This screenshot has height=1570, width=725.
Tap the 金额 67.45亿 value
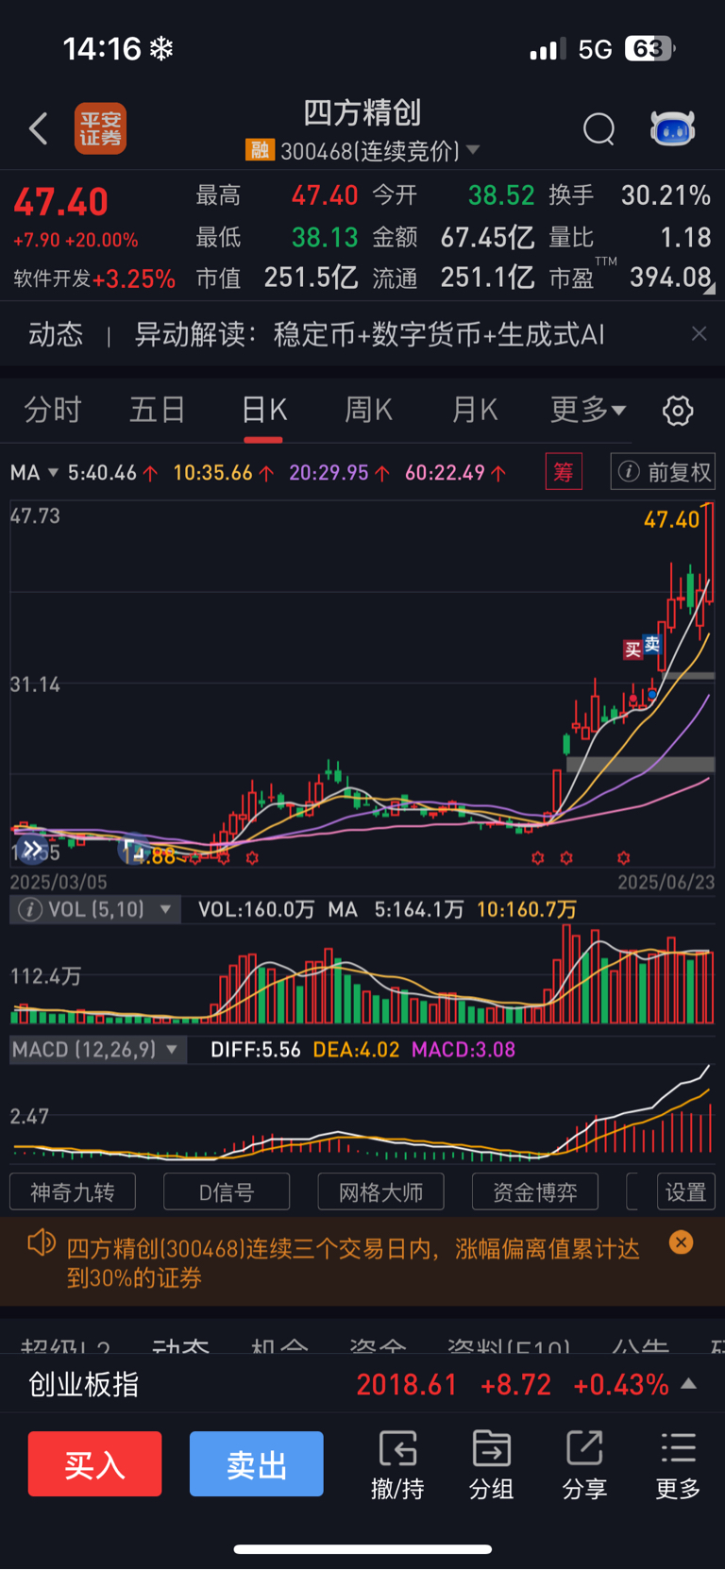click(x=487, y=237)
